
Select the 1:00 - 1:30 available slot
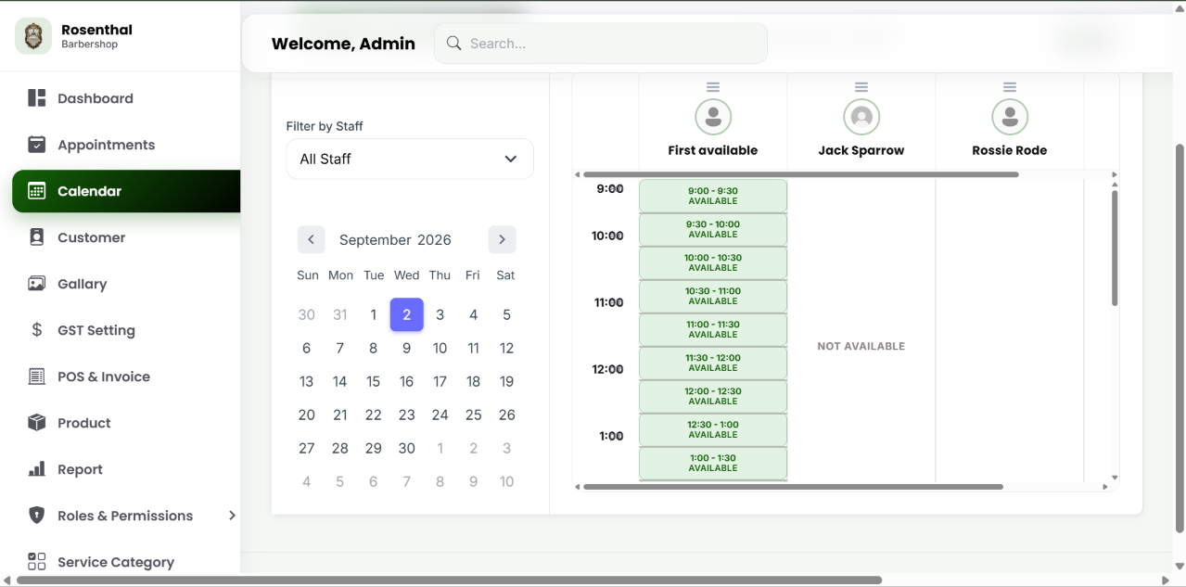[713, 463]
